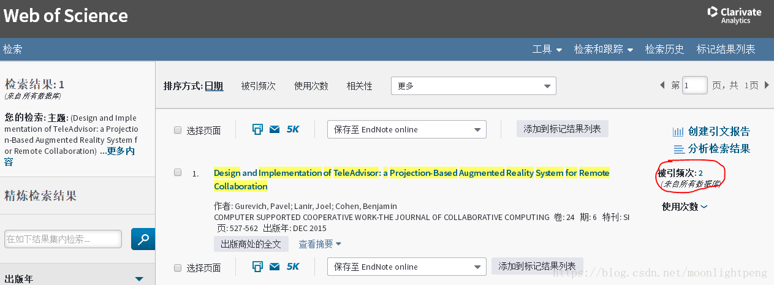Viewport: 774px width, 285px height.
Task: Click the email envelope icon in top toolbar
Action: click(275, 129)
